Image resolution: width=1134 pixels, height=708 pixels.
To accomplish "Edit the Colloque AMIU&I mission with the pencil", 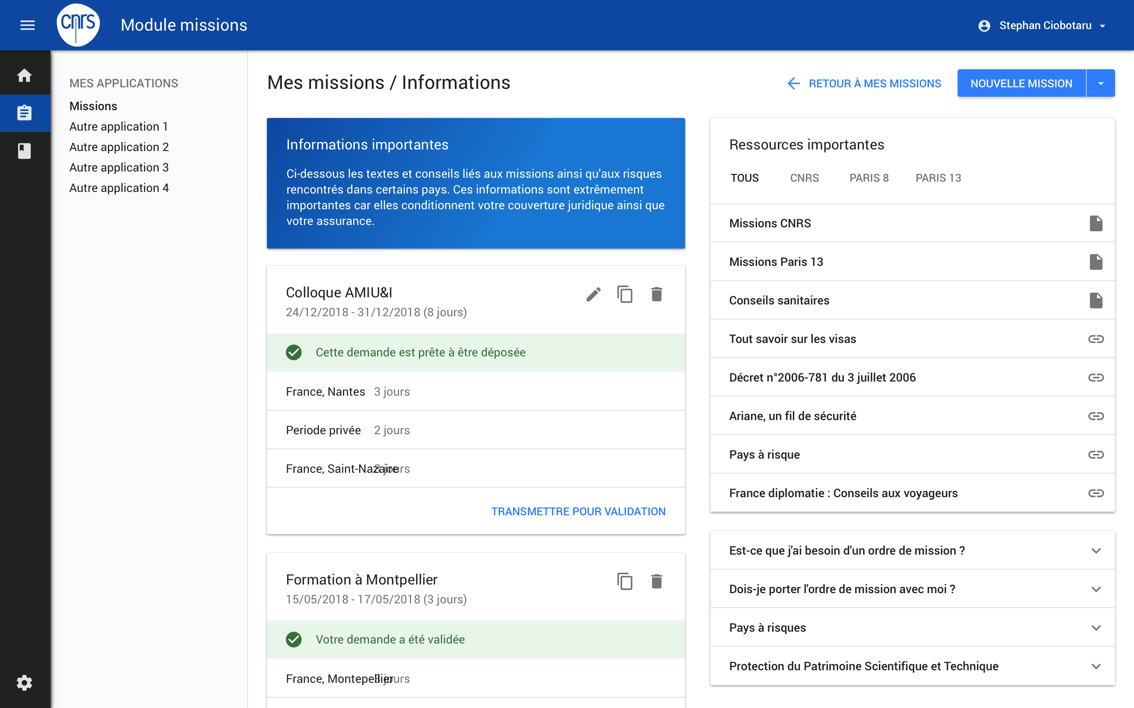I will (x=594, y=294).
